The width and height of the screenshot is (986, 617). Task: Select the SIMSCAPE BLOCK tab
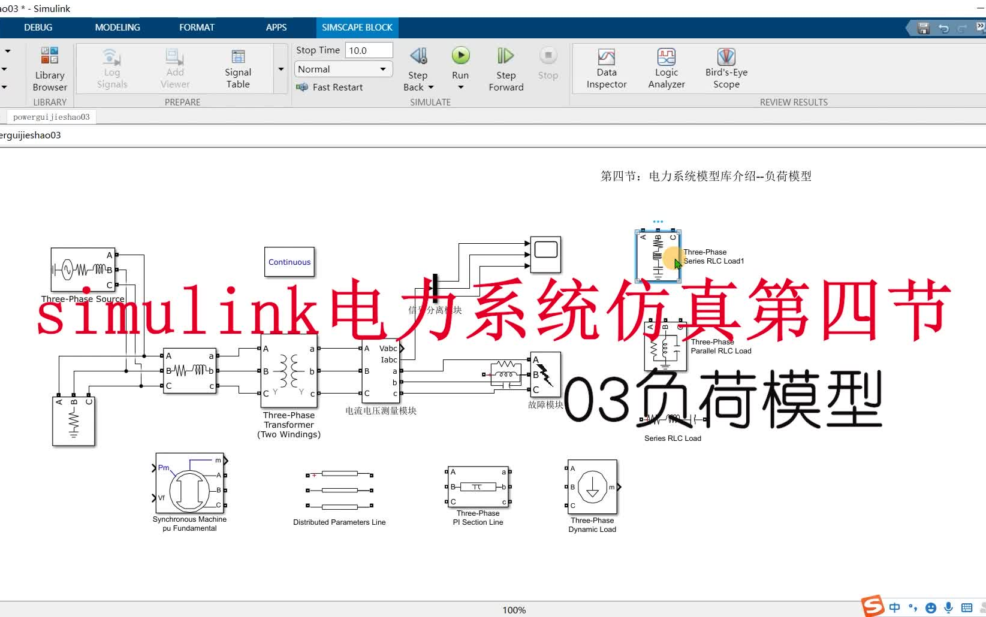point(357,28)
